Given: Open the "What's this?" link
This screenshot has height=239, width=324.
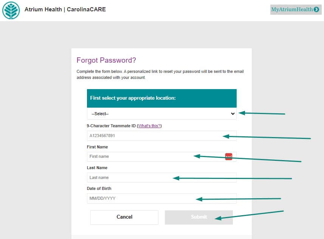Looking at the screenshot, I should (x=149, y=126).
